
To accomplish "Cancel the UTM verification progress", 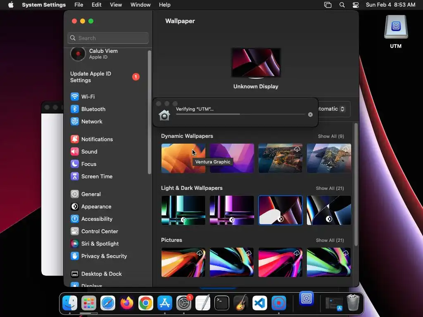I will click(310, 115).
